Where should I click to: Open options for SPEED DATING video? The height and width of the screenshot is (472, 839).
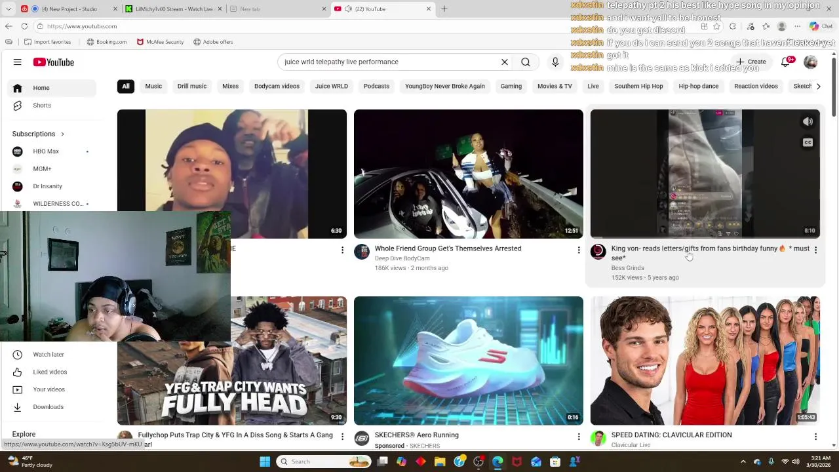(815, 437)
